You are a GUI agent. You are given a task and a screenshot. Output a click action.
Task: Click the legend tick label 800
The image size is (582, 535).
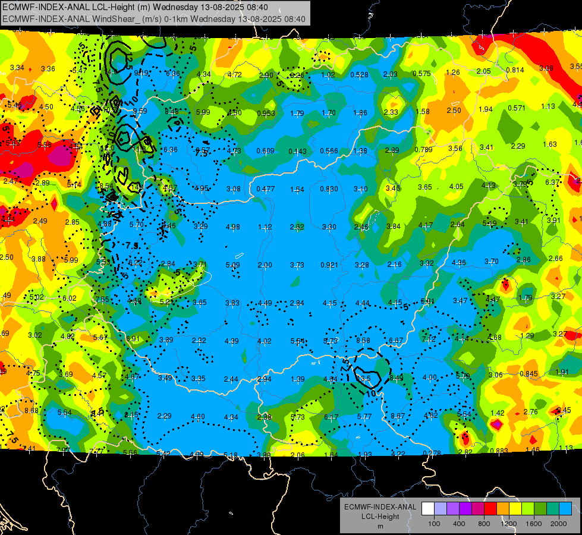pyautogui.click(x=484, y=524)
